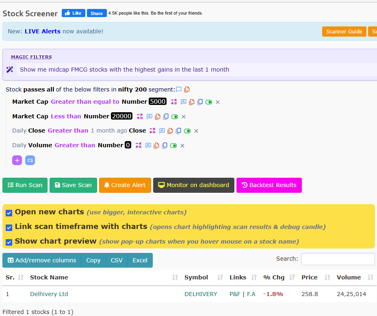Add a filter group with blue button
The height and width of the screenshot is (316, 377).
pos(30,160)
